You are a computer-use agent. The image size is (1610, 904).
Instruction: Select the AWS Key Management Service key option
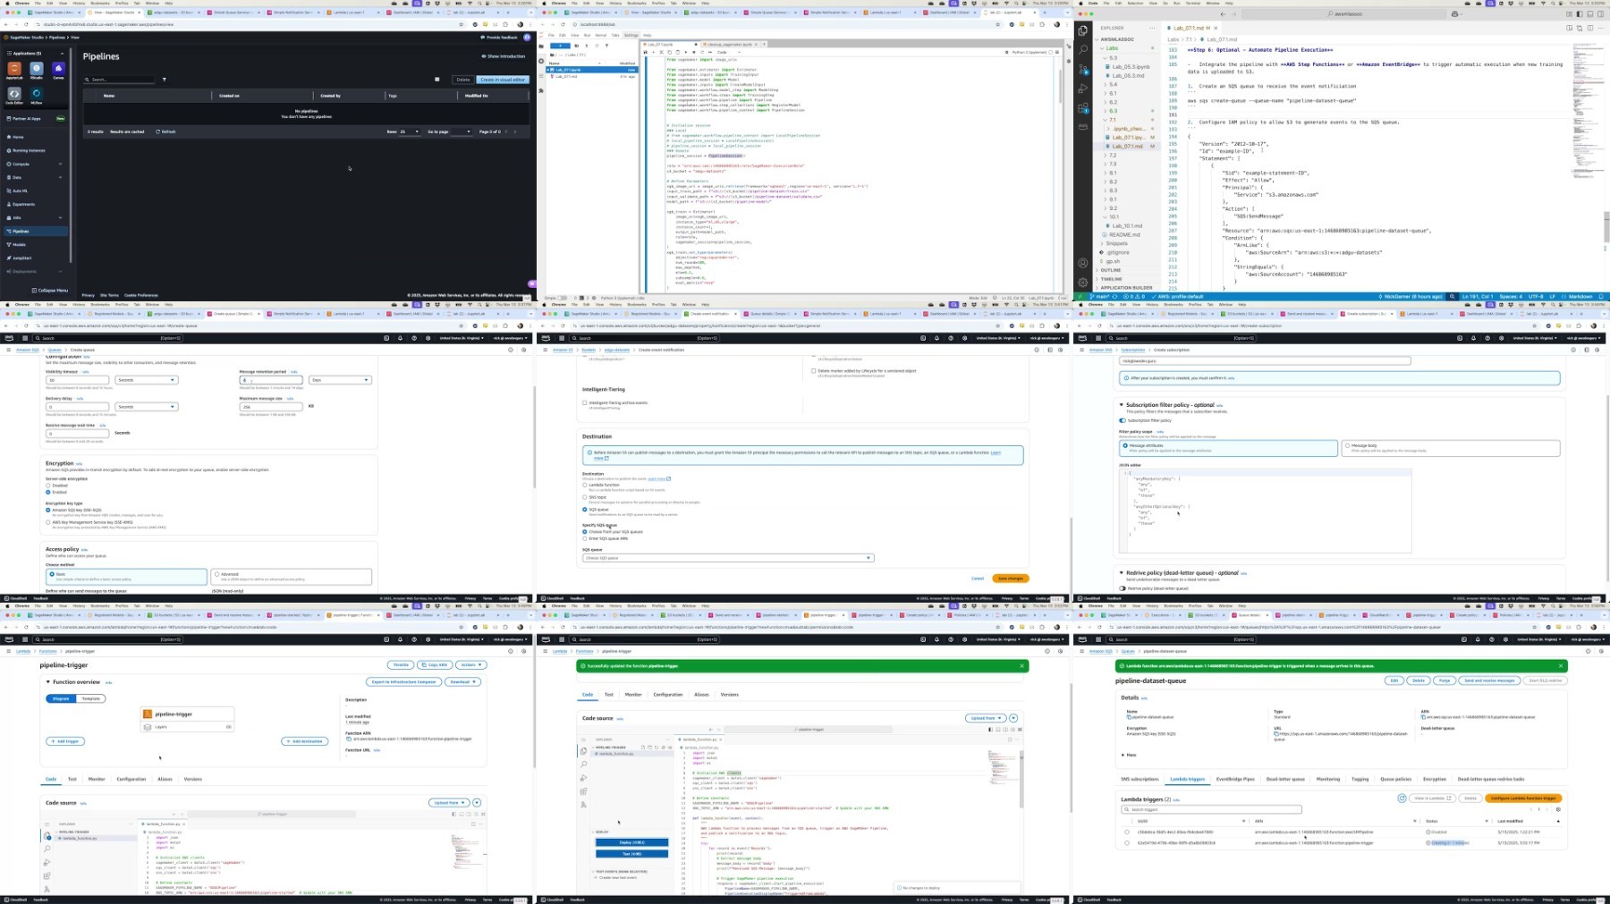(x=48, y=522)
